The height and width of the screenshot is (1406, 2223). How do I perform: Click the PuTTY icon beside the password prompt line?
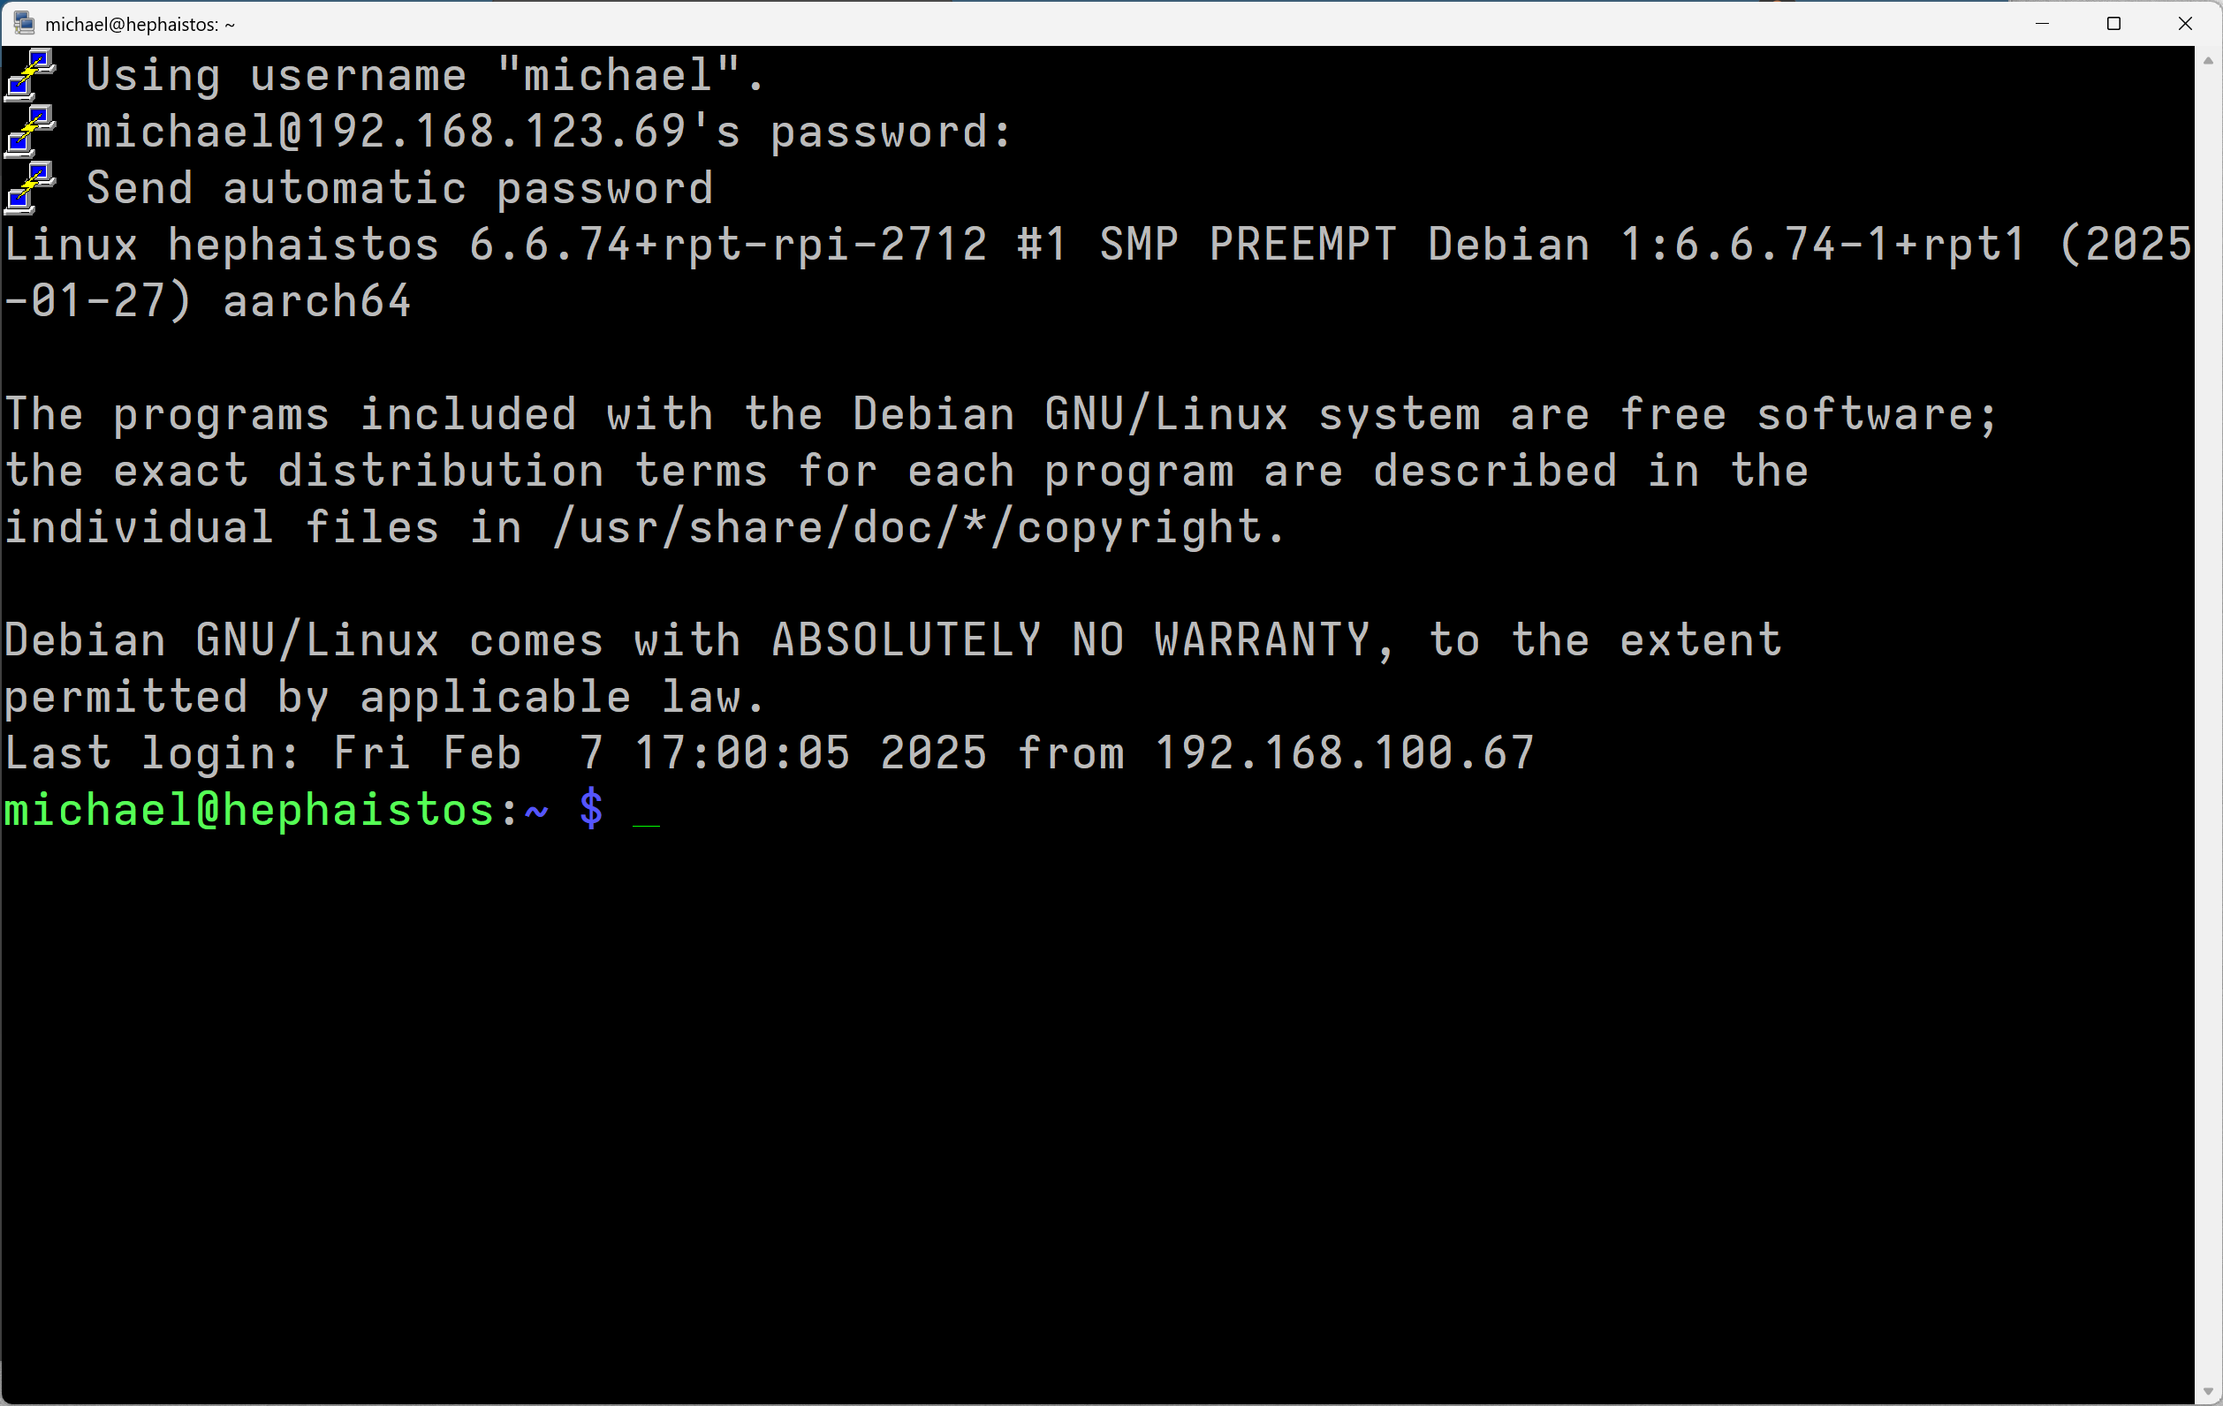click(32, 131)
